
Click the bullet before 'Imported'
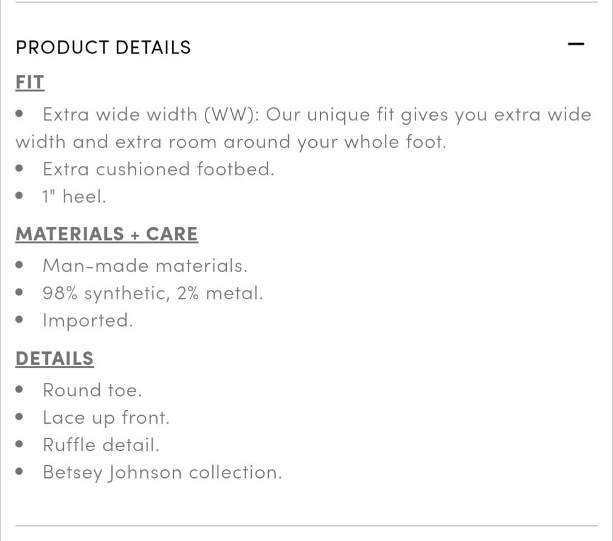pos(21,320)
